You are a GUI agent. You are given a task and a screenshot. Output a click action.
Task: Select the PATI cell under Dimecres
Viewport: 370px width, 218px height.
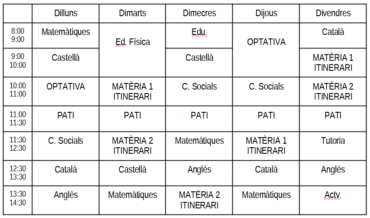click(199, 116)
